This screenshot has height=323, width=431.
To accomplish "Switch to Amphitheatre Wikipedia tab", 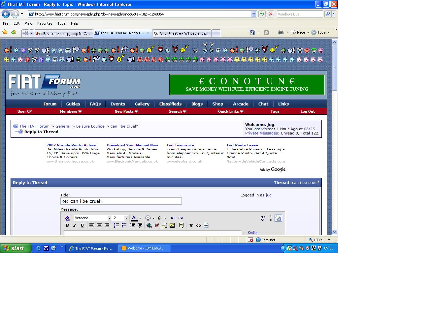I will tap(182, 33).
